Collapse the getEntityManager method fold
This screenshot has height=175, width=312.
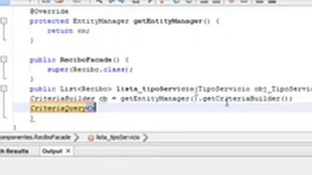4,20
